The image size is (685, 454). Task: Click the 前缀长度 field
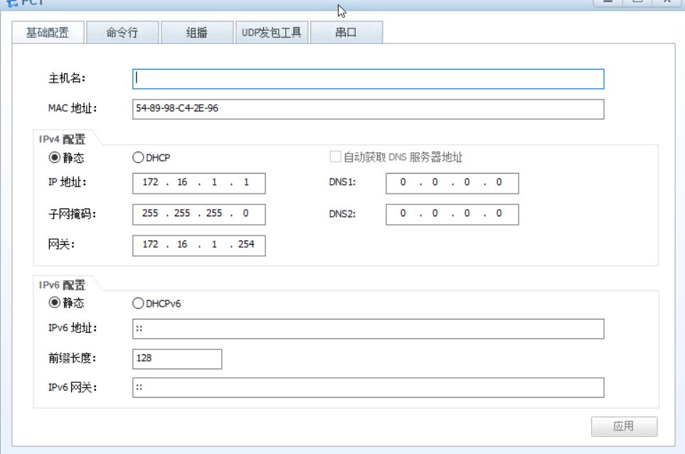tap(177, 359)
